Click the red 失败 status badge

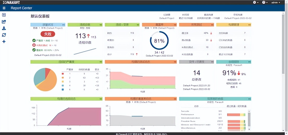(x=48, y=34)
